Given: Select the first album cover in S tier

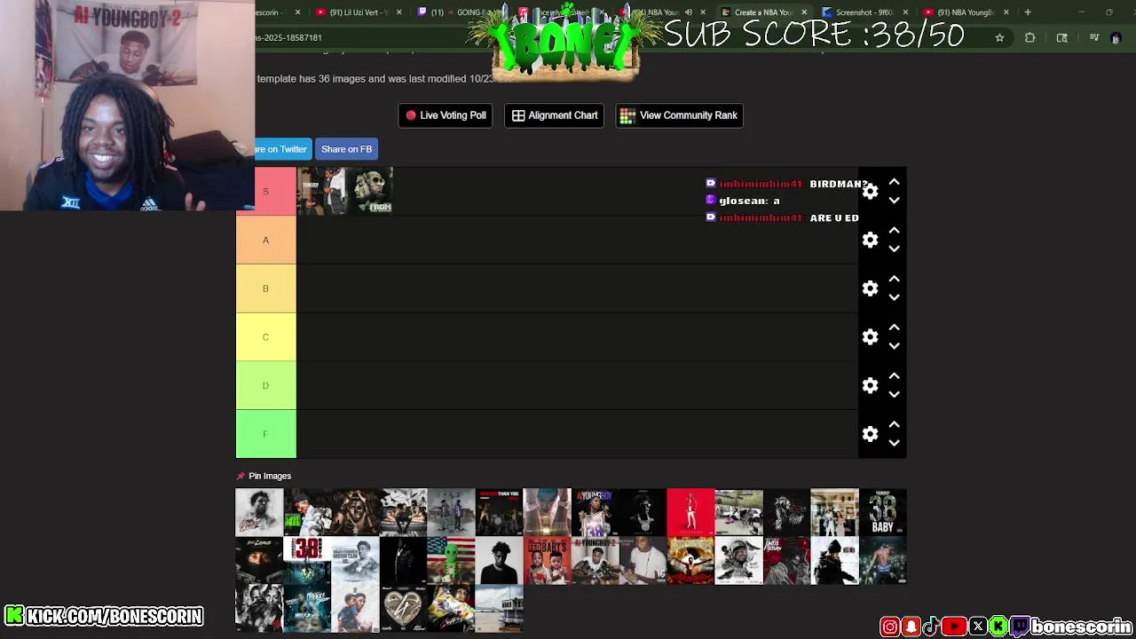Looking at the screenshot, I should click(x=320, y=192).
